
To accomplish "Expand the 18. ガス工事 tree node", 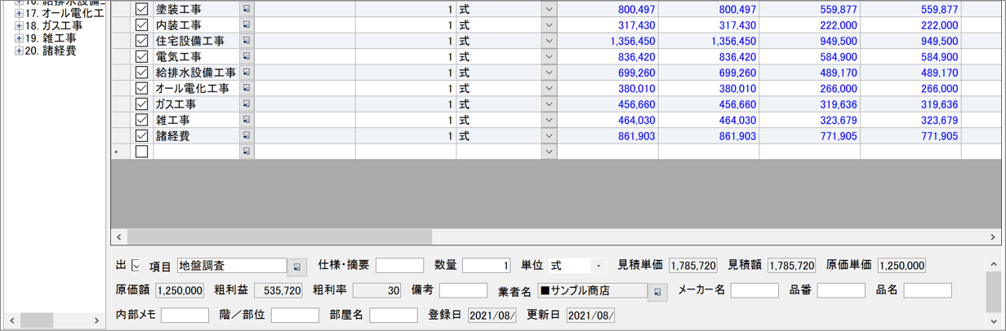I will [x=20, y=26].
